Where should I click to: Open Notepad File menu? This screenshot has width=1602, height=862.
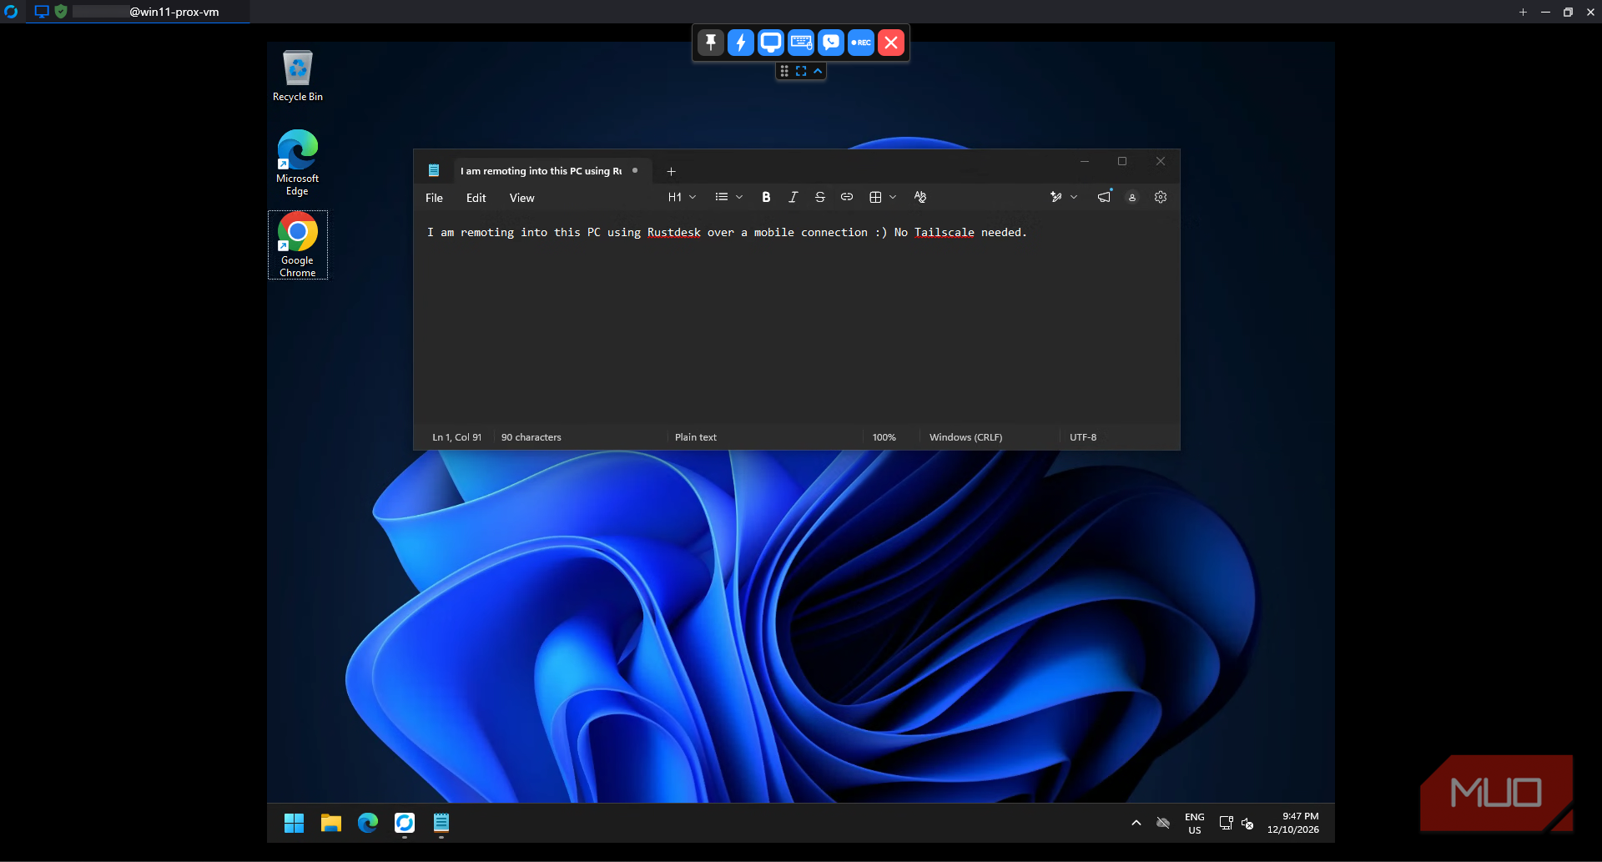(x=434, y=198)
